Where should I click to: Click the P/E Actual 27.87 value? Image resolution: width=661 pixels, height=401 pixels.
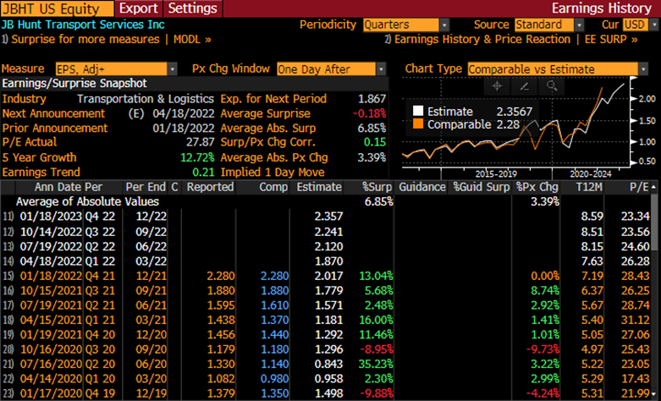(201, 142)
